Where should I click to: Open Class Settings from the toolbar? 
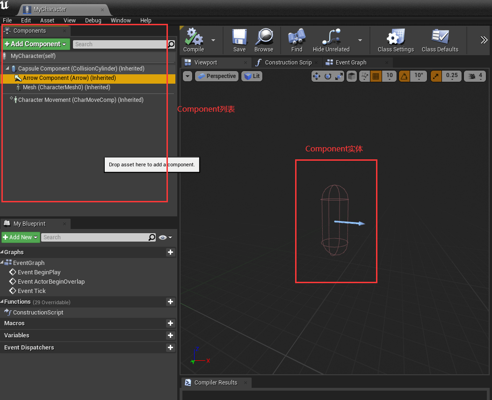pos(396,39)
